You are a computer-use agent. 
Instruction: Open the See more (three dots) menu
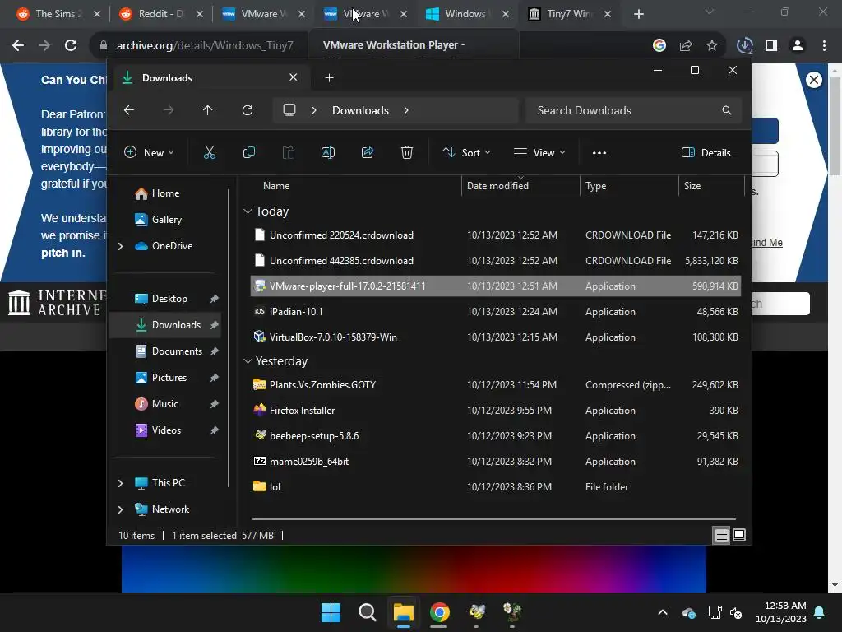[x=599, y=152]
